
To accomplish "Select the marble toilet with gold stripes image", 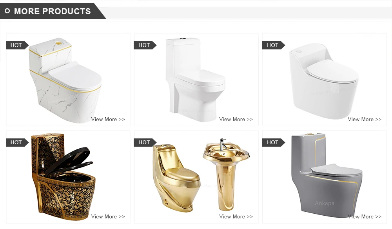I will coord(65,80).
